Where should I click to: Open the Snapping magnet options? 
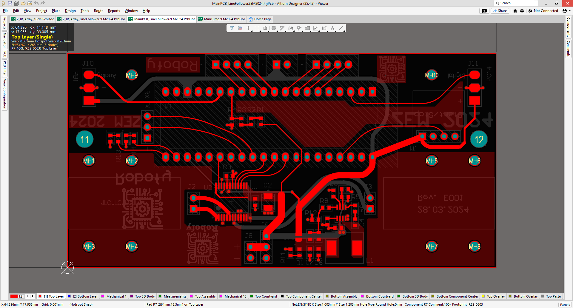point(240,28)
